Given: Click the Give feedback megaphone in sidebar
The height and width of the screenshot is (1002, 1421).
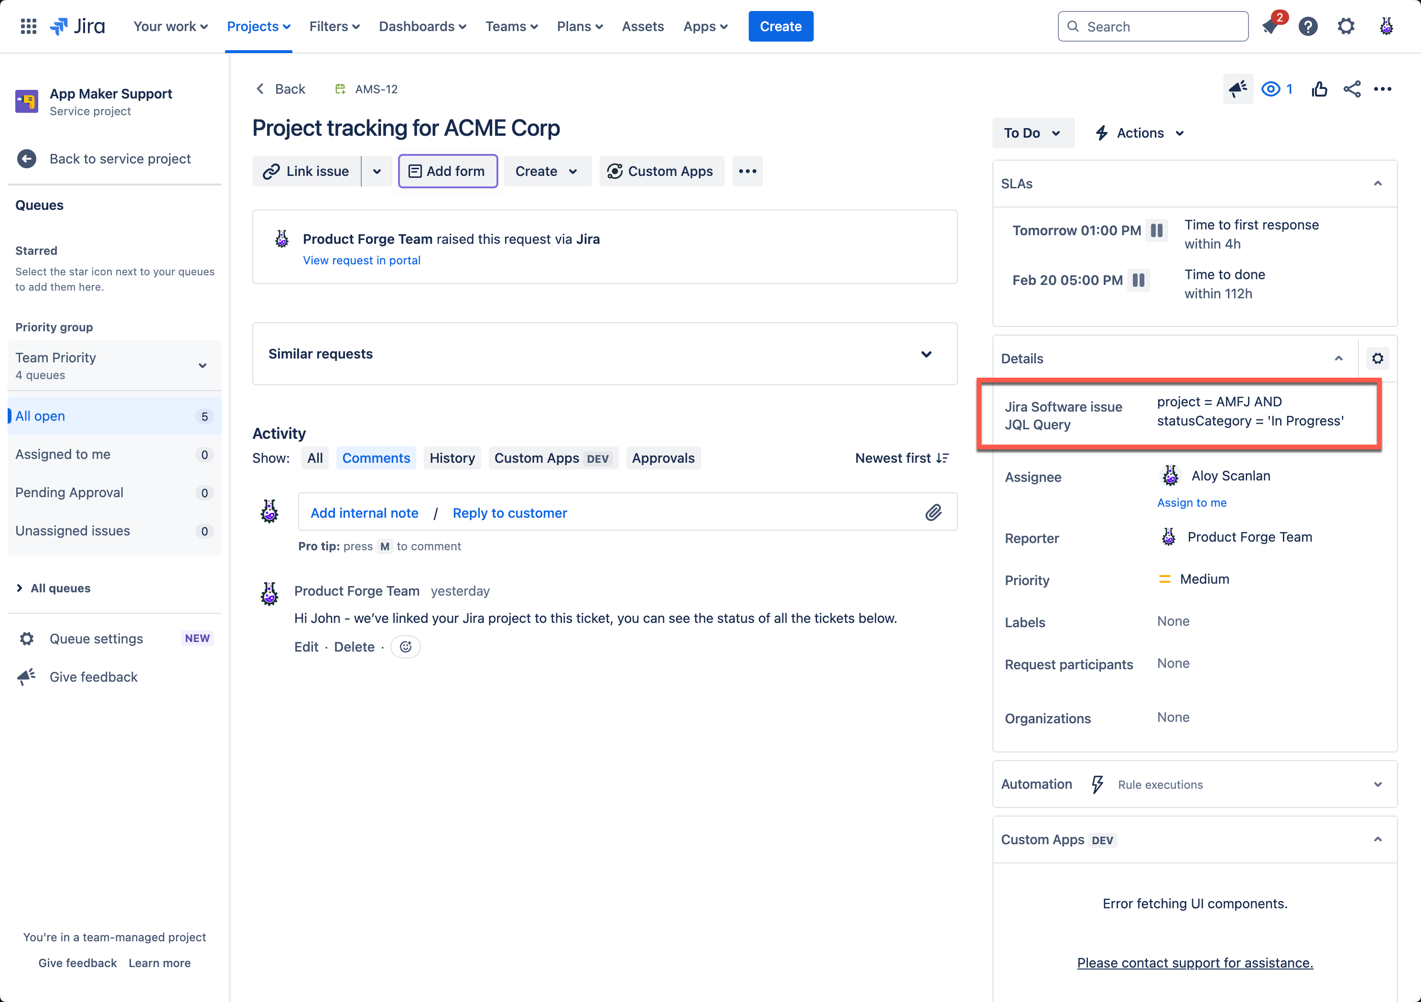Looking at the screenshot, I should (27, 677).
